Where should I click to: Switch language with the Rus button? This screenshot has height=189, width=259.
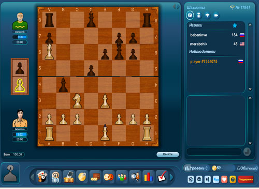point(216,180)
